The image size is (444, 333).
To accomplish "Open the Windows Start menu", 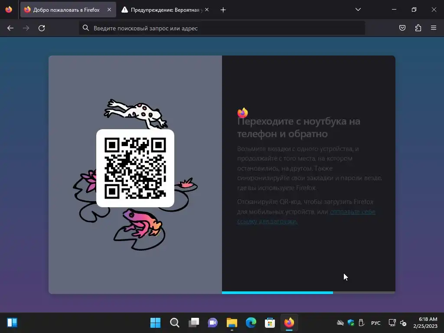I will click(x=156, y=323).
